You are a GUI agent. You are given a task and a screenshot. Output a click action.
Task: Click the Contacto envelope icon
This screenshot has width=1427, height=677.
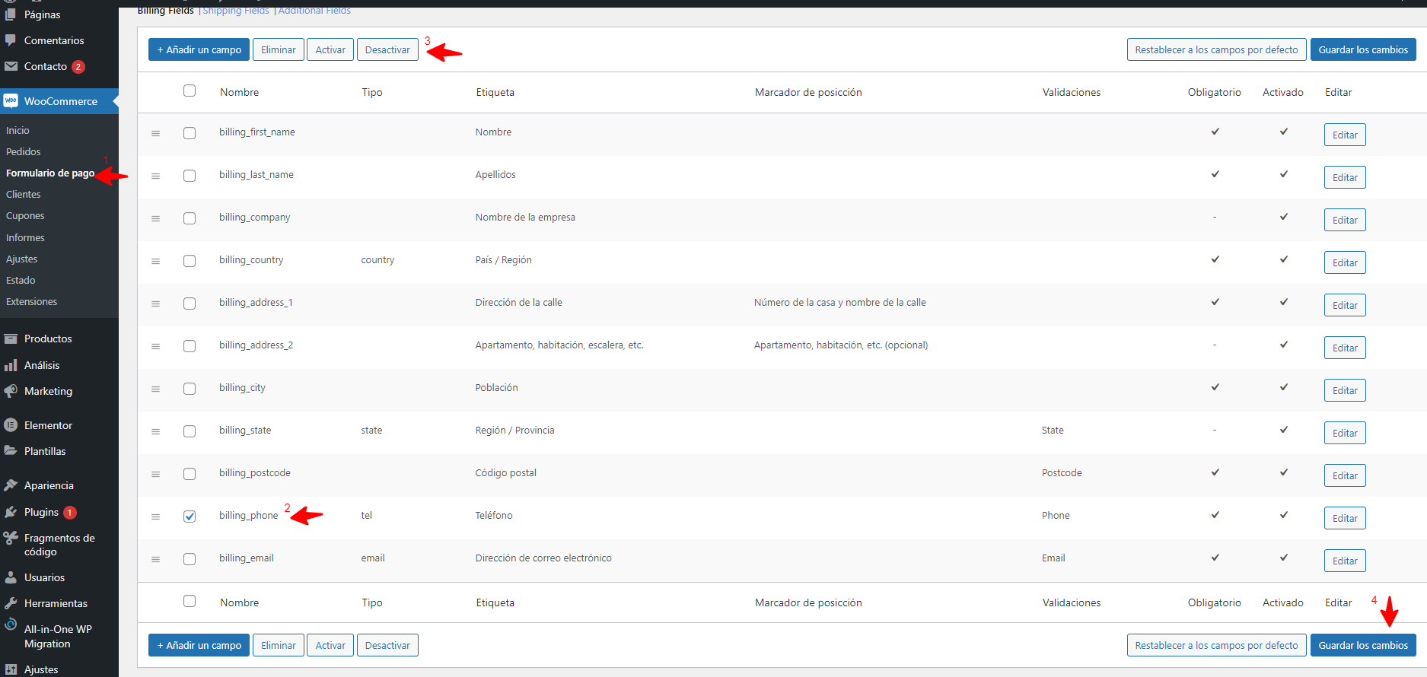click(11, 66)
